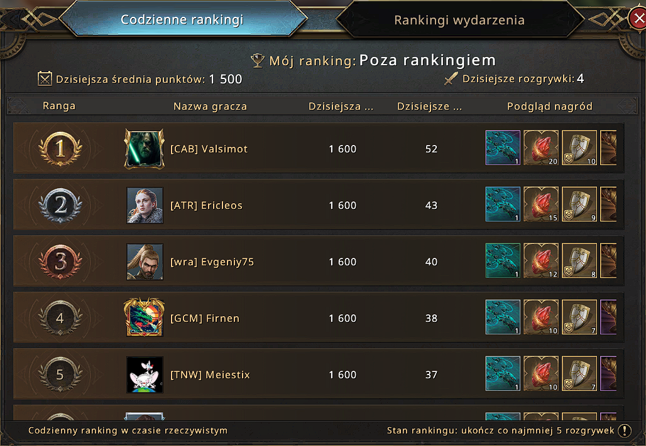
Task: Click teal dragon reward in Ericleos row
Action: tap(503, 204)
